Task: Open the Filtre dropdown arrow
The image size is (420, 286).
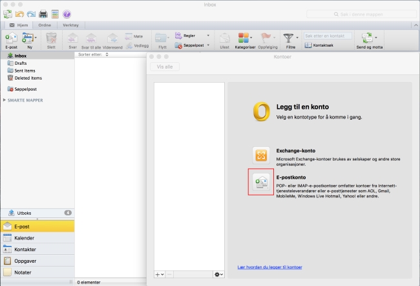Action: coord(297,38)
